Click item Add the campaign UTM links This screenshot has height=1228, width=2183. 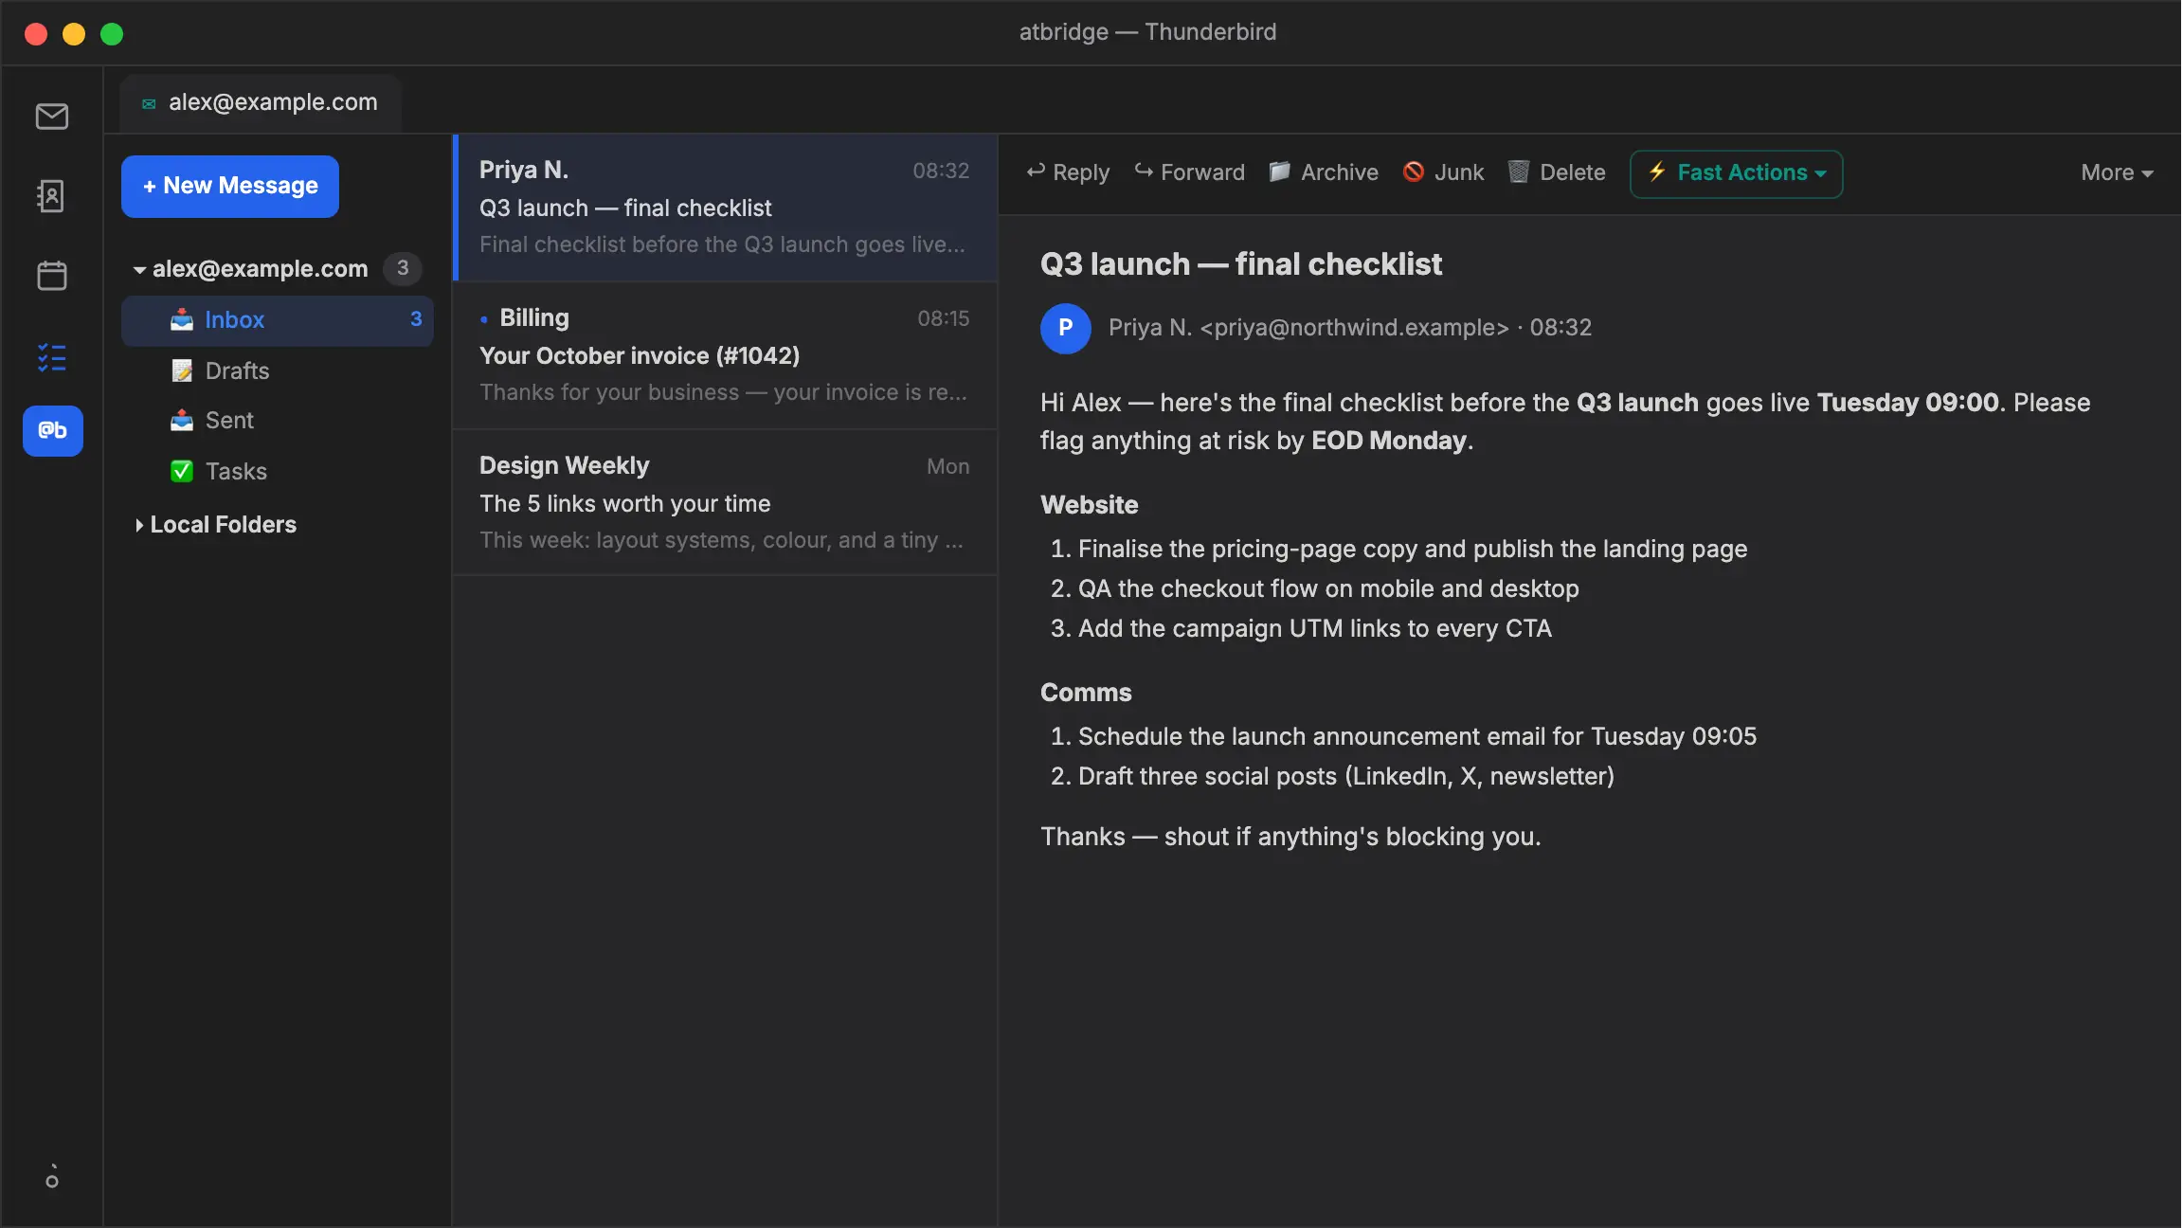tap(1315, 629)
